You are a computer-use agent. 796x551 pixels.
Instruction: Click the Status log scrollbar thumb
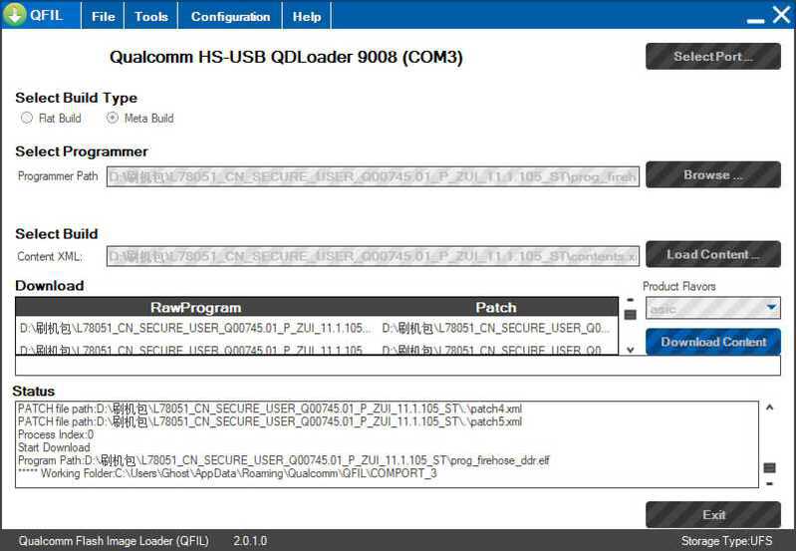[x=770, y=467]
